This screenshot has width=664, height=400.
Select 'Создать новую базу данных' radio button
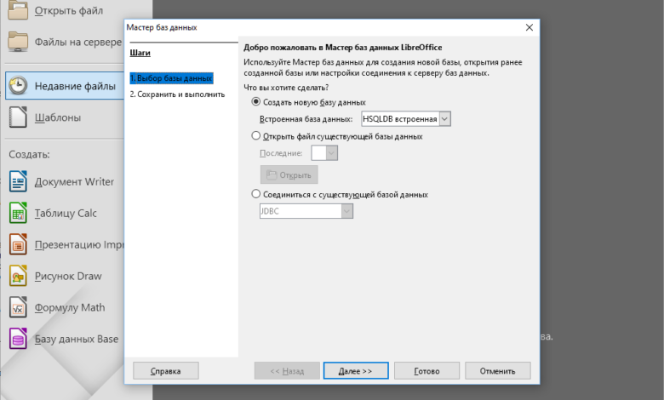point(257,102)
